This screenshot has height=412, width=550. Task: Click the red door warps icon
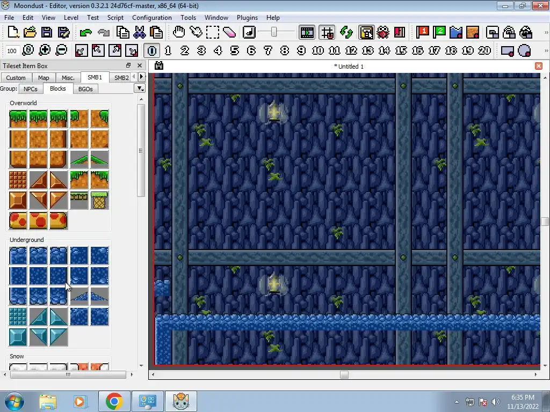click(x=400, y=32)
